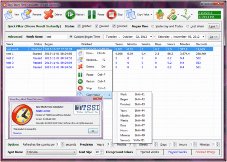Click the green Restart play icon

click(70, 15)
